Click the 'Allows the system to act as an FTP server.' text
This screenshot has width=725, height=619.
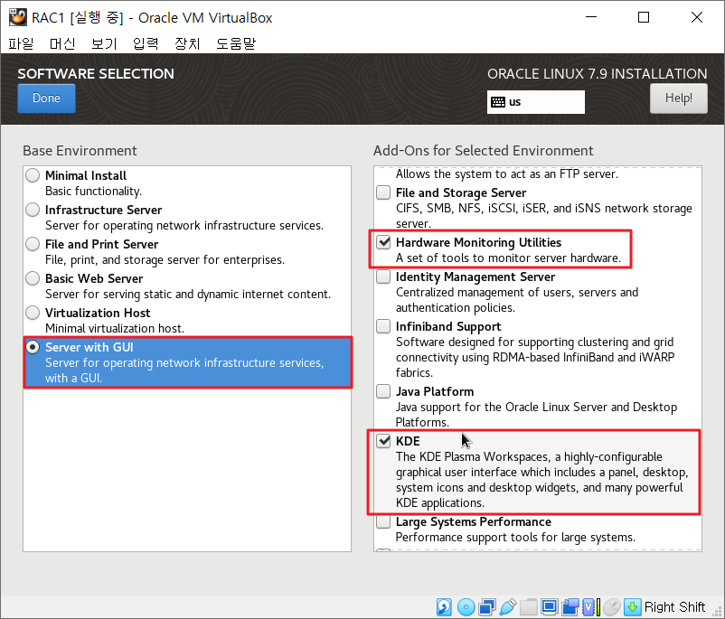coord(507,174)
